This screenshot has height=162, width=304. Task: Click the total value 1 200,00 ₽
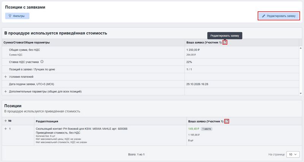click(x=193, y=50)
